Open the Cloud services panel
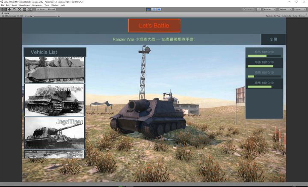The width and height of the screenshot is (308, 187). 259,9
